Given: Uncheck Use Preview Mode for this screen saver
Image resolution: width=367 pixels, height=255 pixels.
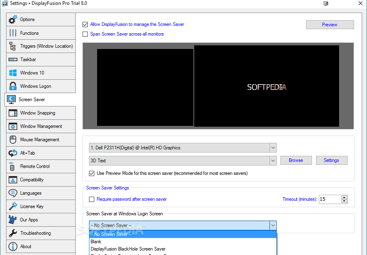Looking at the screenshot, I should (x=92, y=173).
